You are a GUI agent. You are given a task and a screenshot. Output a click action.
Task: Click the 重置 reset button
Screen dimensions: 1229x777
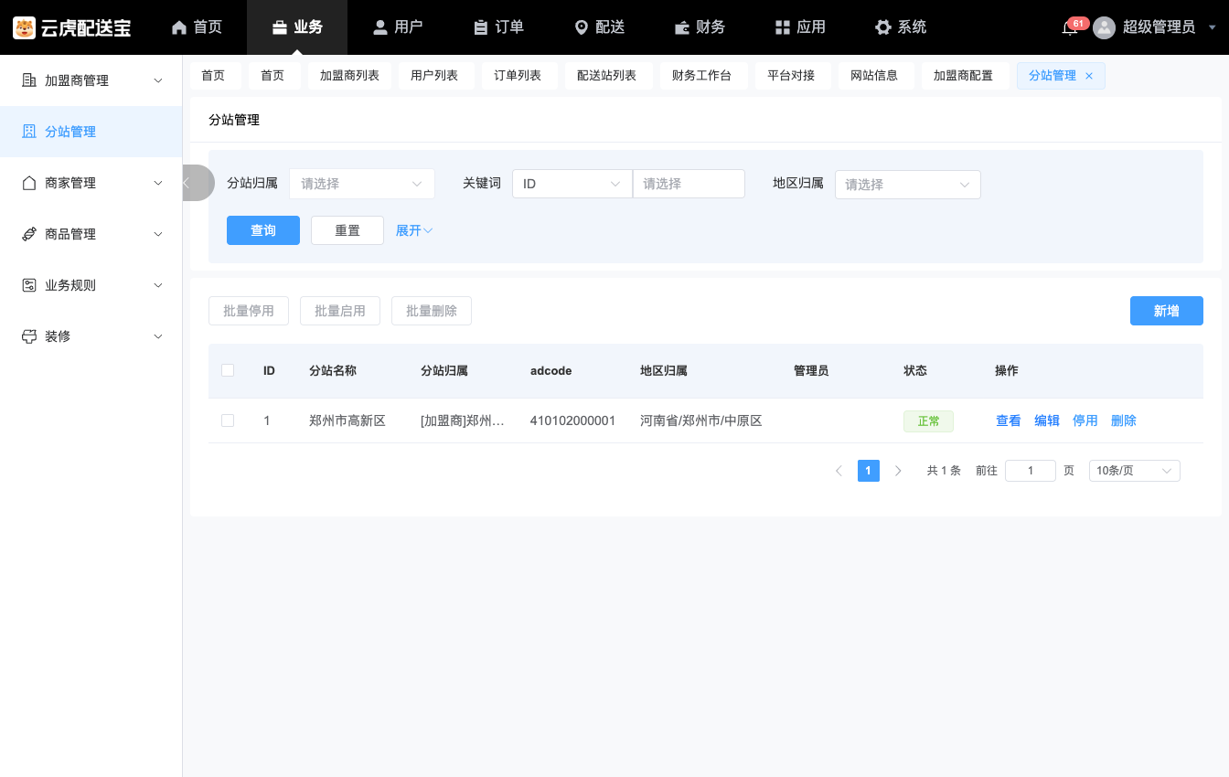point(347,230)
